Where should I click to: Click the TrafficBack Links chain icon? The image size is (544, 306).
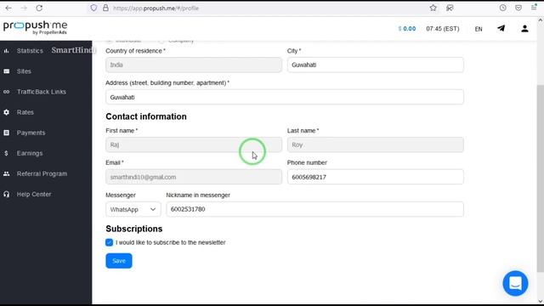(x=6, y=92)
